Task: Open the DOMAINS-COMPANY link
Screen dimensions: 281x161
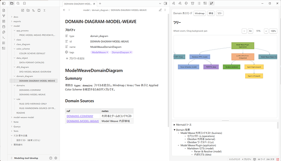Action: point(80,116)
